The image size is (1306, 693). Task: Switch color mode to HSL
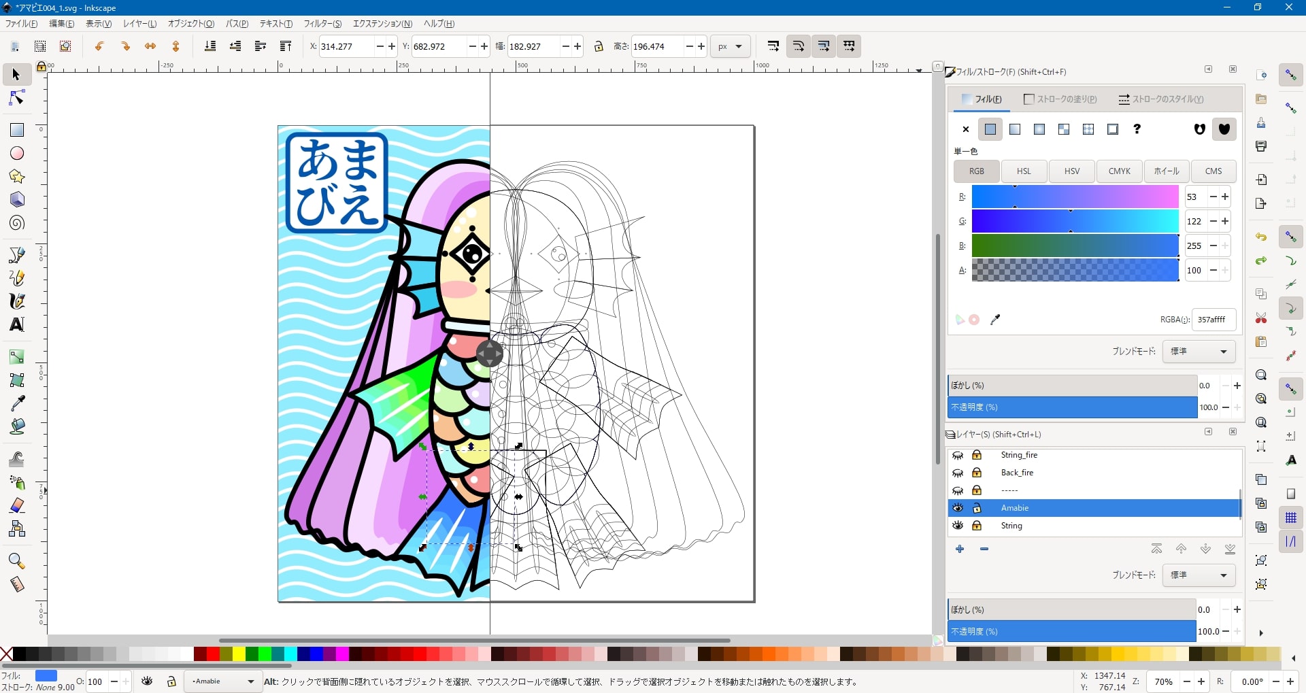click(x=1024, y=171)
